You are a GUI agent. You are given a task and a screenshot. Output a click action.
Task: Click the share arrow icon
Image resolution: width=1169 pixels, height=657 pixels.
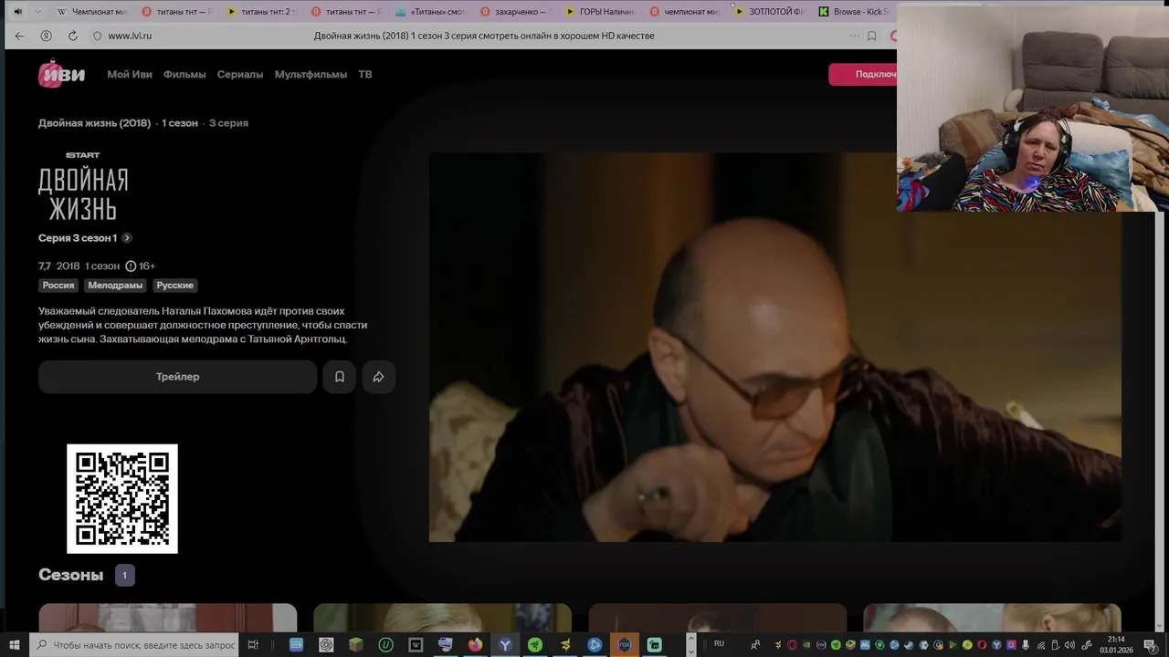point(378,377)
